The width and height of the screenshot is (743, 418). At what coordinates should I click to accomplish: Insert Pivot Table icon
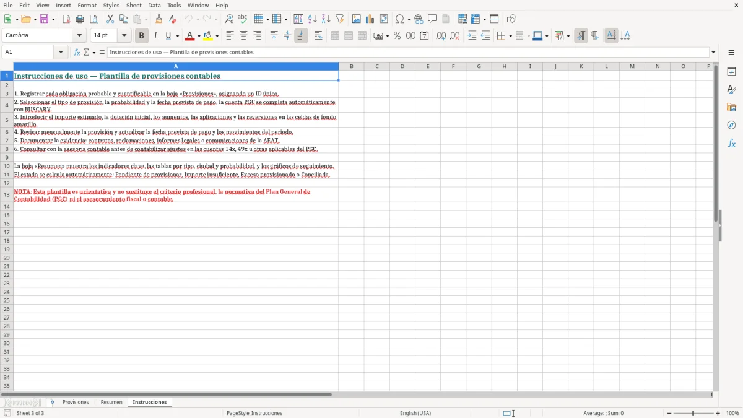pyautogui.click(x=384, y=19)
